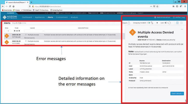The width and height of the screenshot is (188, 104).
Task: Click the Nozomi Networks logo
Action: pos(10,17)
